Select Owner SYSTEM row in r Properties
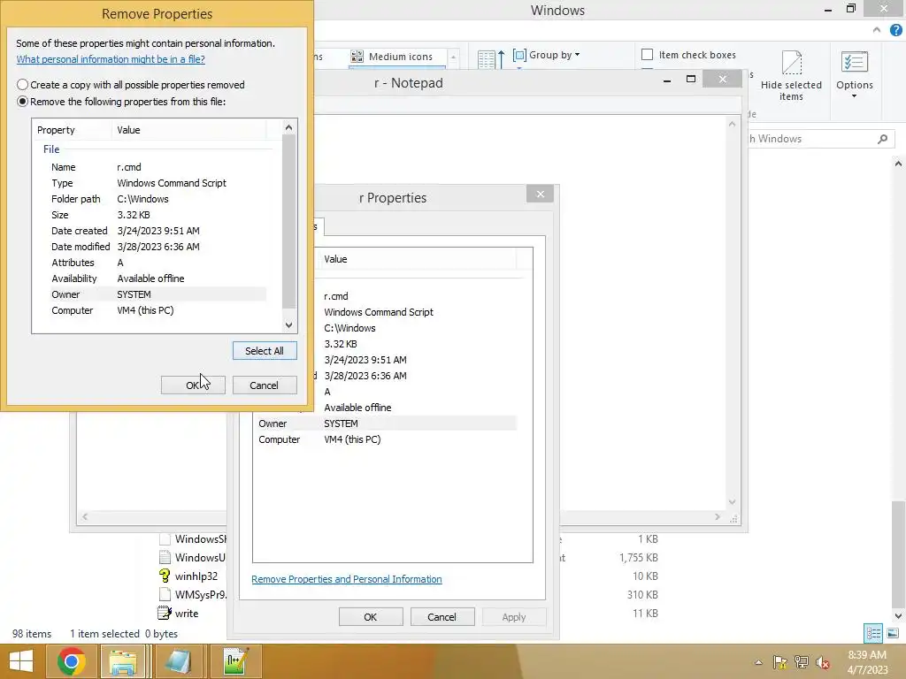This screenshot has width=906, height=679. tap(386, 423)
